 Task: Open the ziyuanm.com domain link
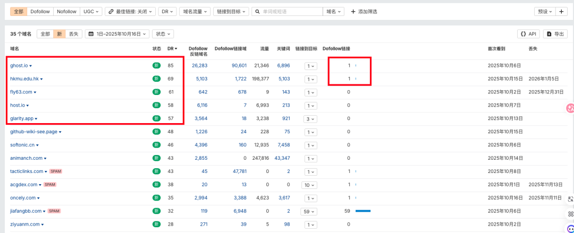tap(25, 224)
